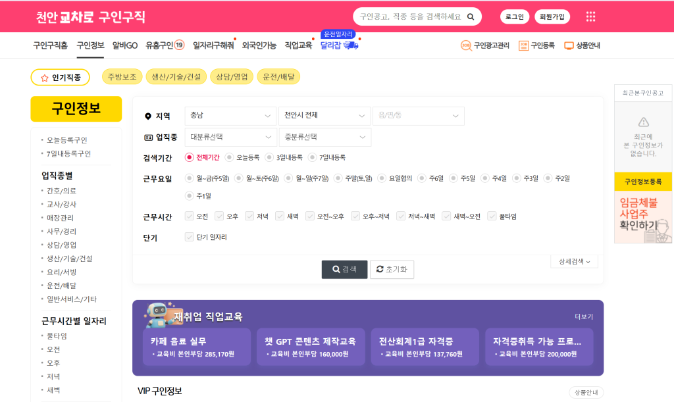
Task: Click the 초기화 reset button
Action: 392,269
